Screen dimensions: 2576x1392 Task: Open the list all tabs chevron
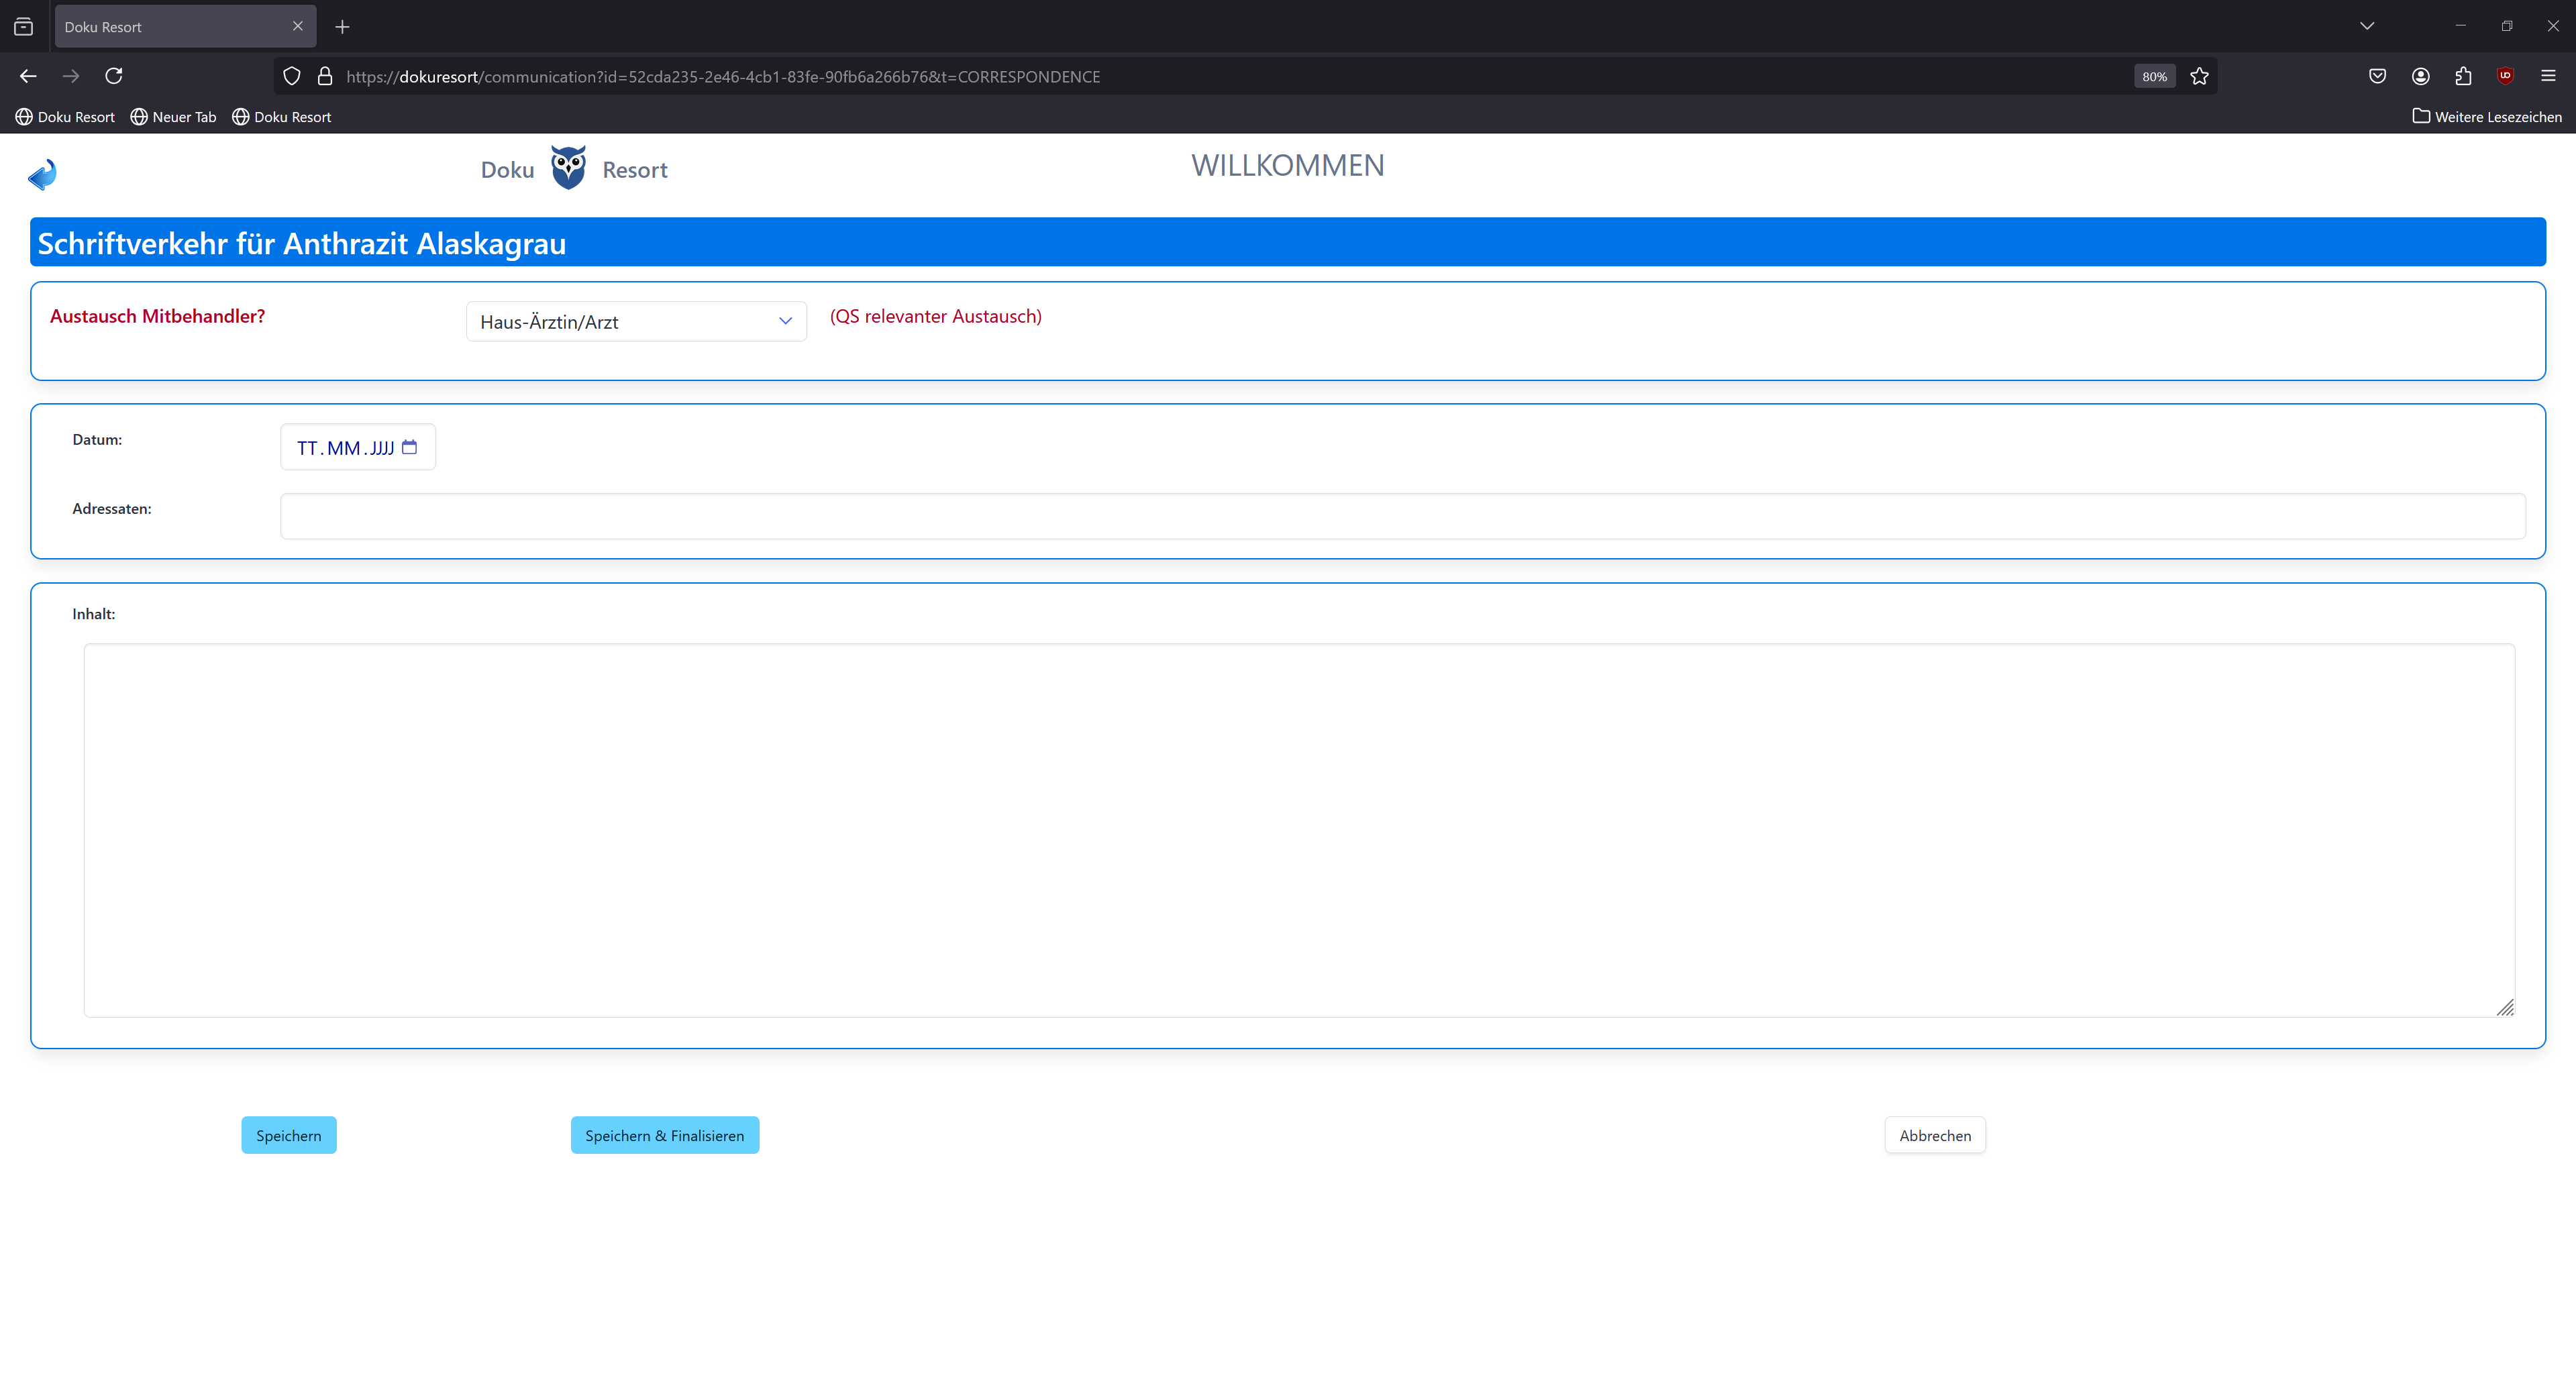coord(2366,26)
